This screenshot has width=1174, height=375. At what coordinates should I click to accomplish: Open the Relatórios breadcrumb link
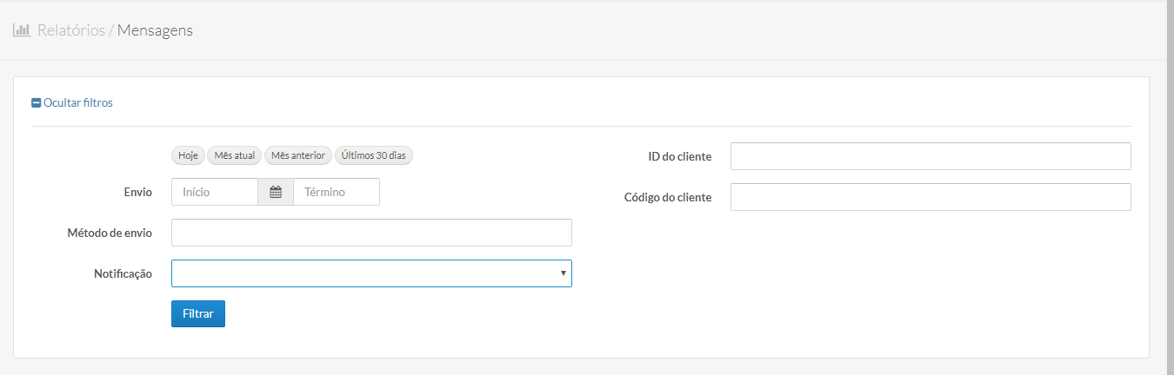coord(71,30)
